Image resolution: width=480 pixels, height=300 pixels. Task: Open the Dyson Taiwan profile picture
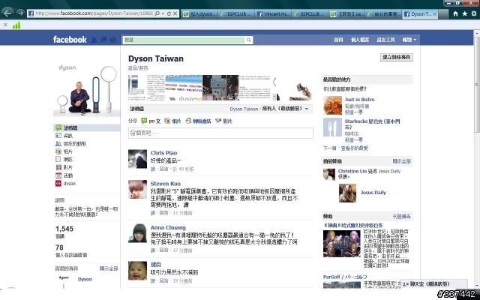coord(87,89)
